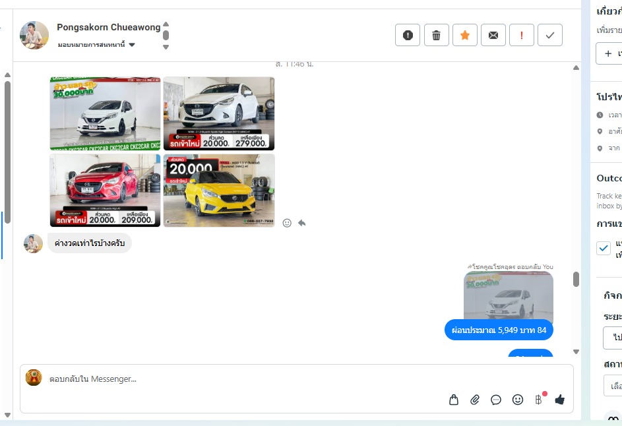Open white Mazda 2 279,000 photo
This screenshot has width=622, height=426.
click(219, 114)
